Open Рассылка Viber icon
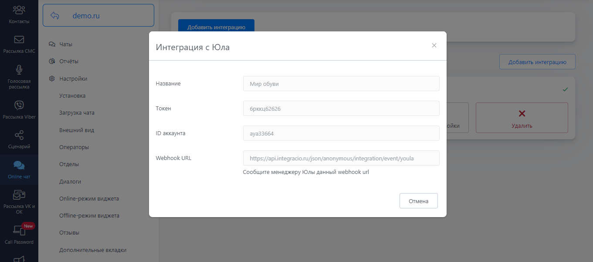The image size is (593, 262). pos(19,105)
